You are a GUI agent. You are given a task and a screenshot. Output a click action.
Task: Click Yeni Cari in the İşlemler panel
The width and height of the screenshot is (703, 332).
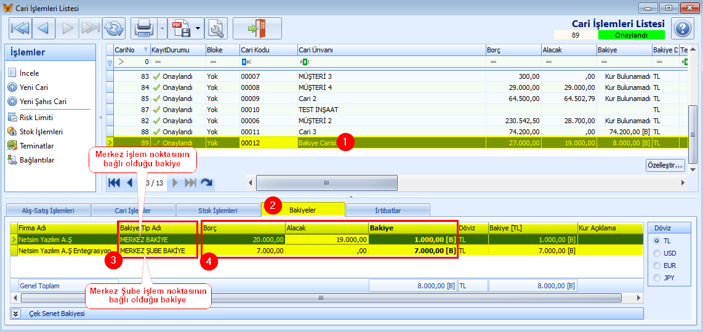point(33,87)
